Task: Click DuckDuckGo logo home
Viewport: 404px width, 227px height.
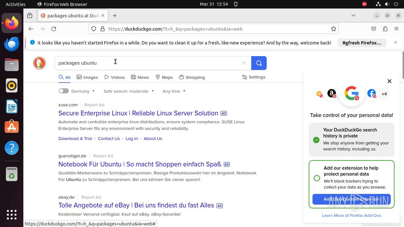Action: 39,63
